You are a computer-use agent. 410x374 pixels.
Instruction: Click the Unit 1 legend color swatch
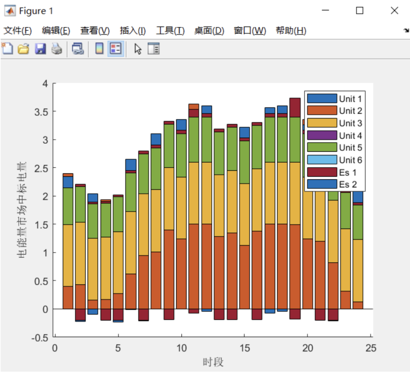[x=322, y=99]
